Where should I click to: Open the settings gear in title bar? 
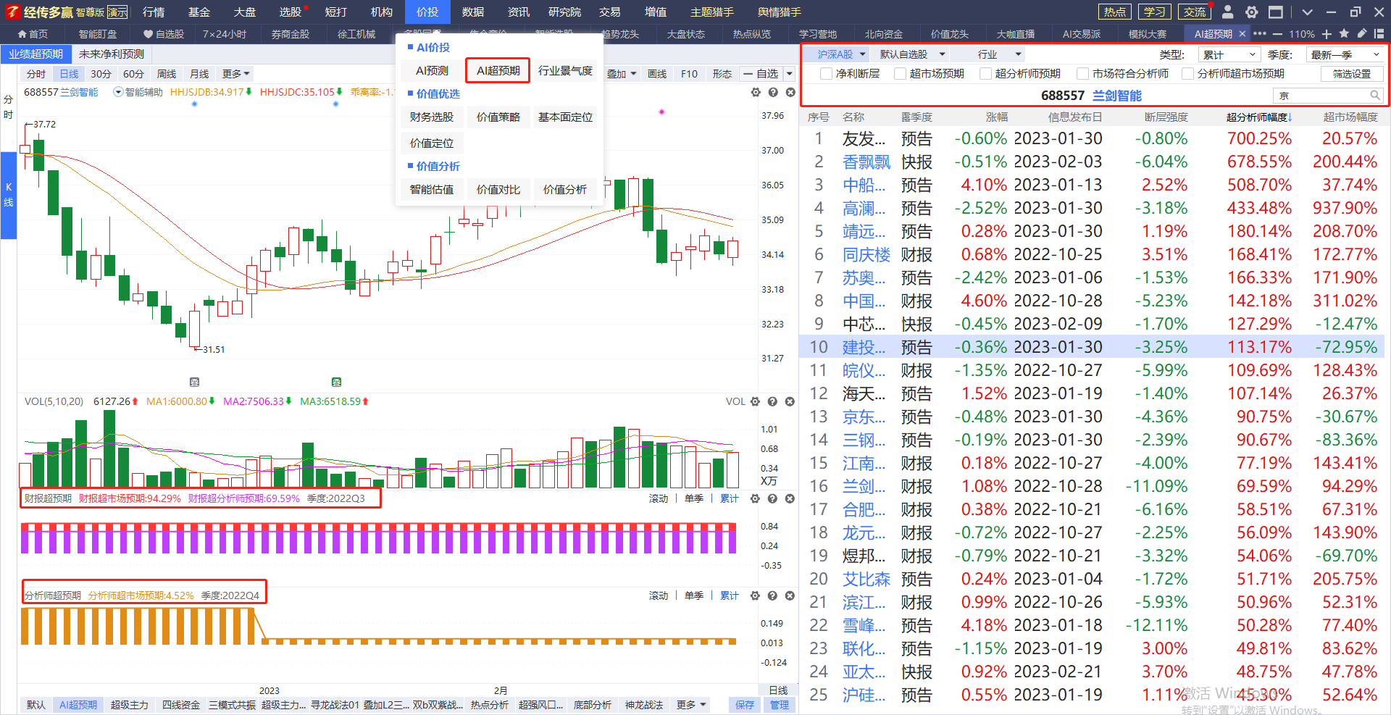[1251, 12]
